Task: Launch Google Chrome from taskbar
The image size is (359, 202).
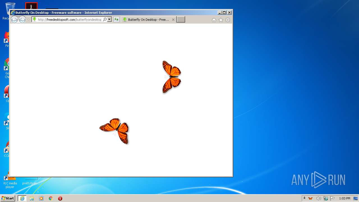Action: coord(51,198)
